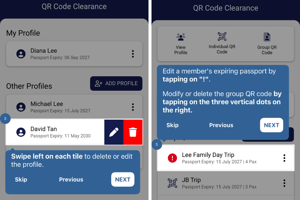Screen dimensions: 300x200
Task: Tap the pencil edit icon on David Tan
Action: (114, 132)
